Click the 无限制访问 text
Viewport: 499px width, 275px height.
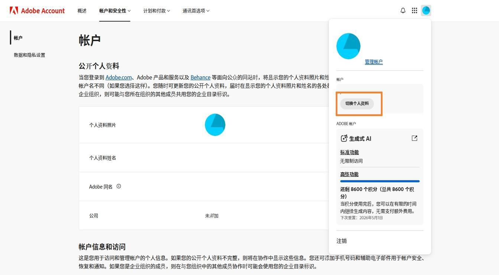coord(351,161)
